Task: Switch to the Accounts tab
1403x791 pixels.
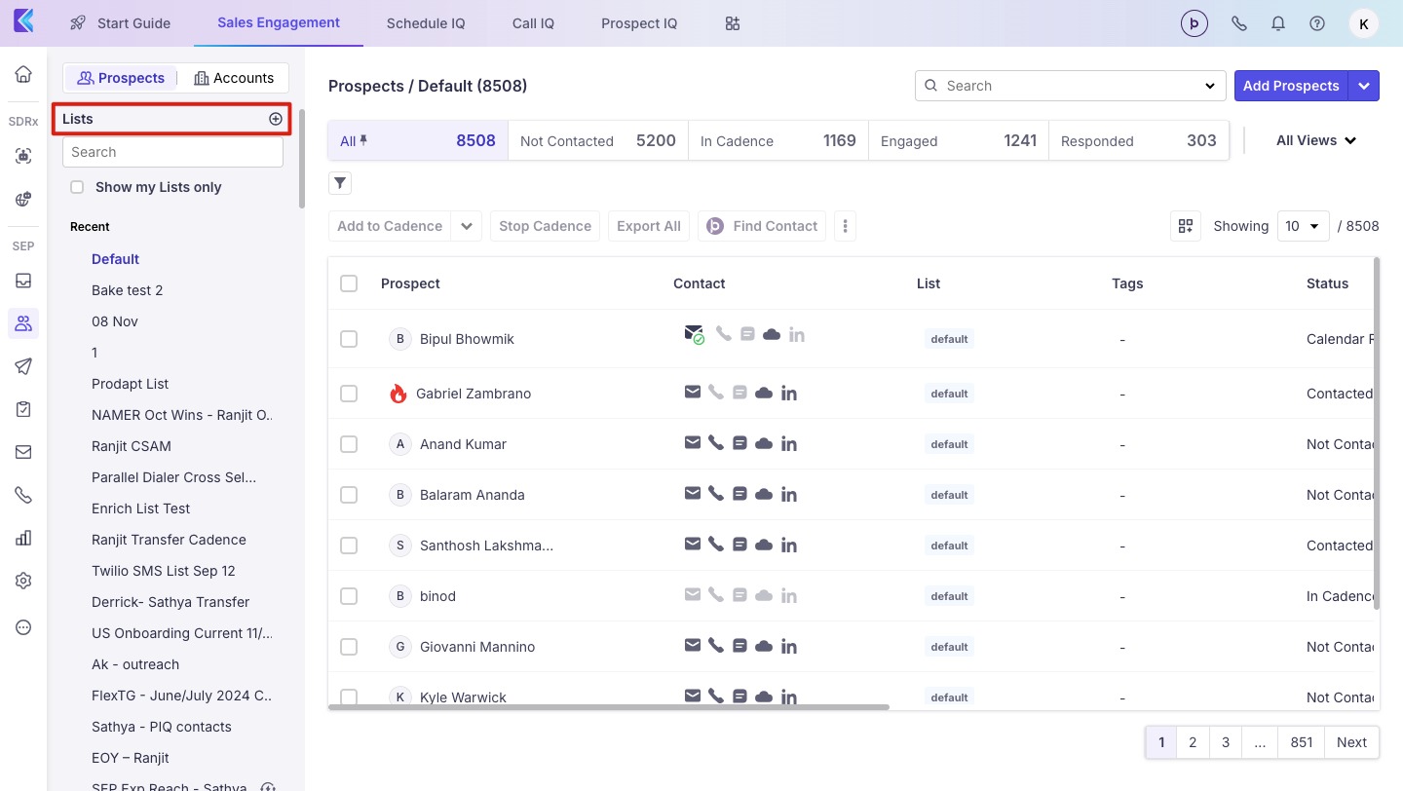Action: point(234,78)
